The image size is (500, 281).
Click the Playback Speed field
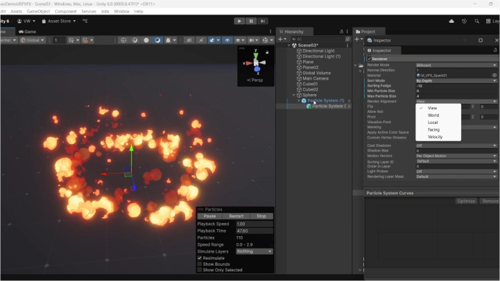(x=254, y=224)
